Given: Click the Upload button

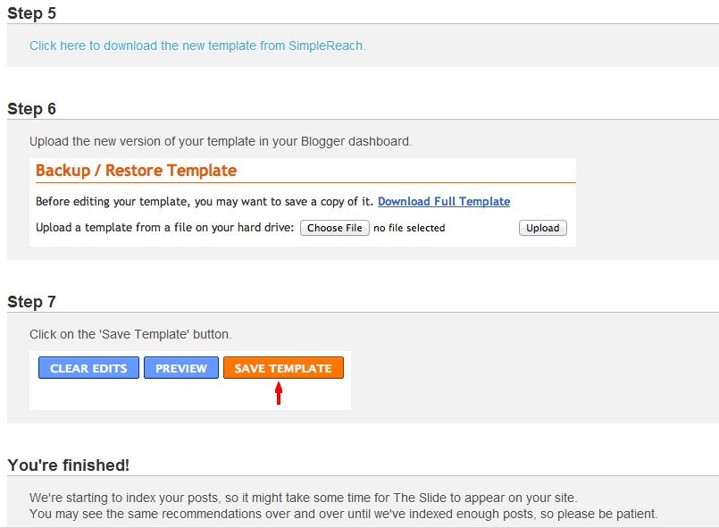Looking at the screenshot, I should coord(543,228).
